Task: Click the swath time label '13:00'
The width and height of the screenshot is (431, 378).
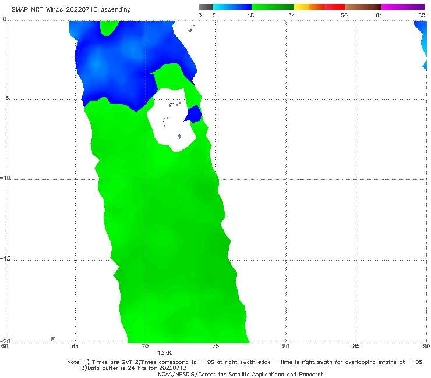Action: click(165, 353)
